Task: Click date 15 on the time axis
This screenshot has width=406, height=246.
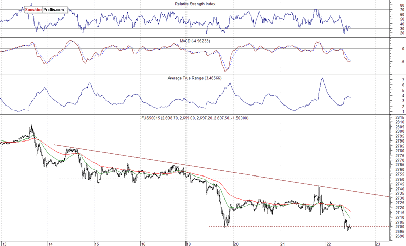Action: click(x=96, y=243)
